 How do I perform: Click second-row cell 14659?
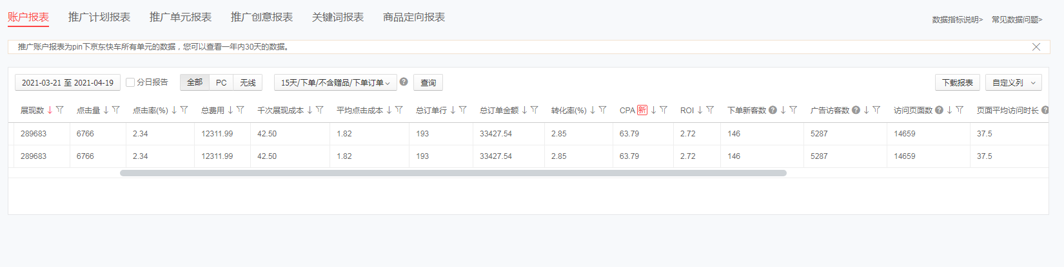point(905,156)
